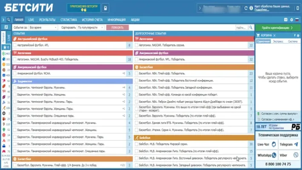Collapse the Бадминтон category header
This screenshot has height=170, width=302.
(x=72, y=81)
